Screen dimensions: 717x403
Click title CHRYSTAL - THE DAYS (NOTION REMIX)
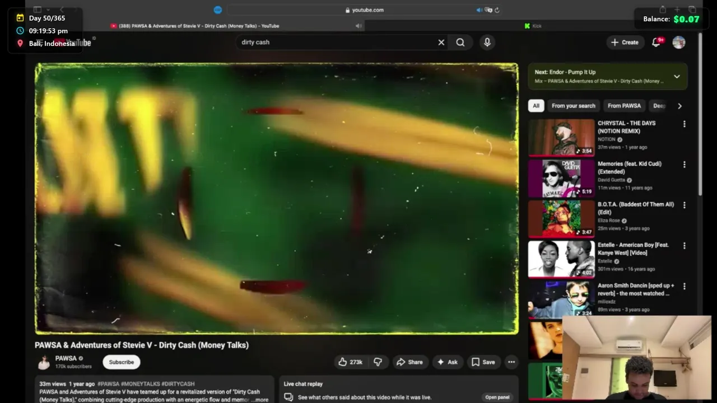(626, 127)
